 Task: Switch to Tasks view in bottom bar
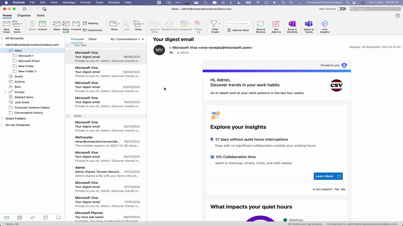pos(45,218)
